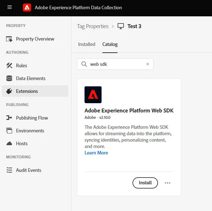Image resolution: width=212 pixels, height=211 pixels.
Task: Click the monitor icon beside Test 3
Action: pyautogui.click(x=121, y=26)
